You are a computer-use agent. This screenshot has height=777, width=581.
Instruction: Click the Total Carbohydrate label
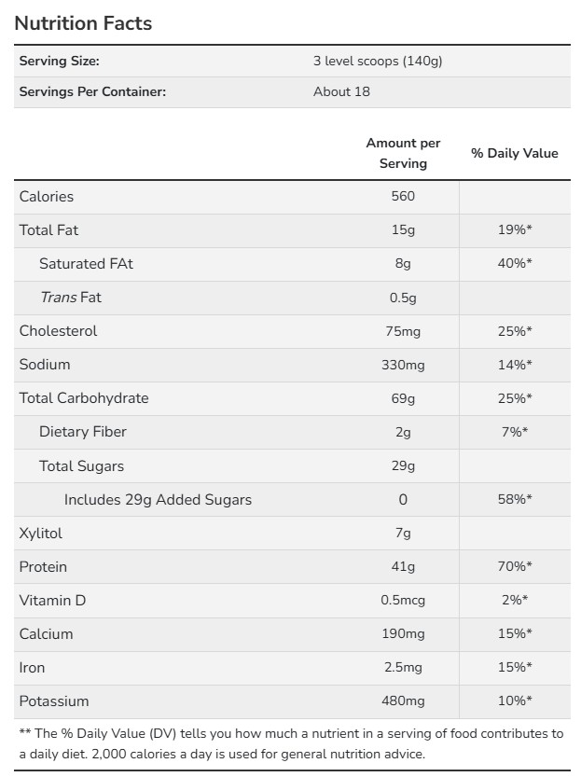click(84, 398)
